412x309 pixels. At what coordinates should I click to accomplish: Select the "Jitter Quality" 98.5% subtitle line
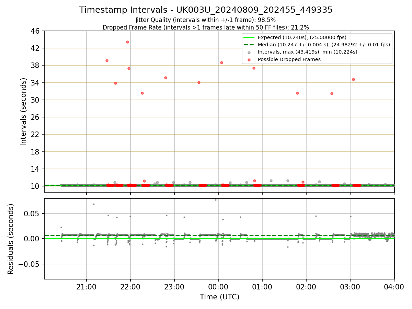[206, 20]
